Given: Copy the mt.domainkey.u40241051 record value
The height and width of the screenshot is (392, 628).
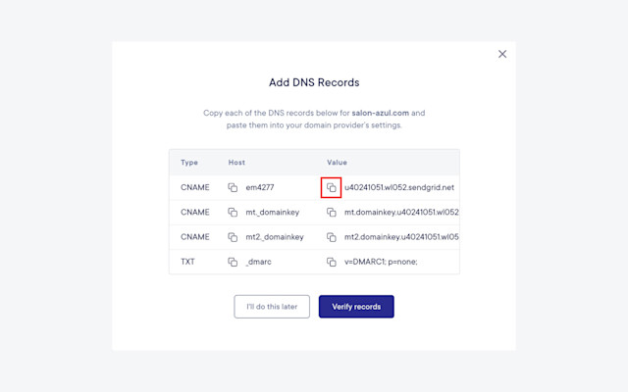Looking at the screenshot, I should coord(332,213).
